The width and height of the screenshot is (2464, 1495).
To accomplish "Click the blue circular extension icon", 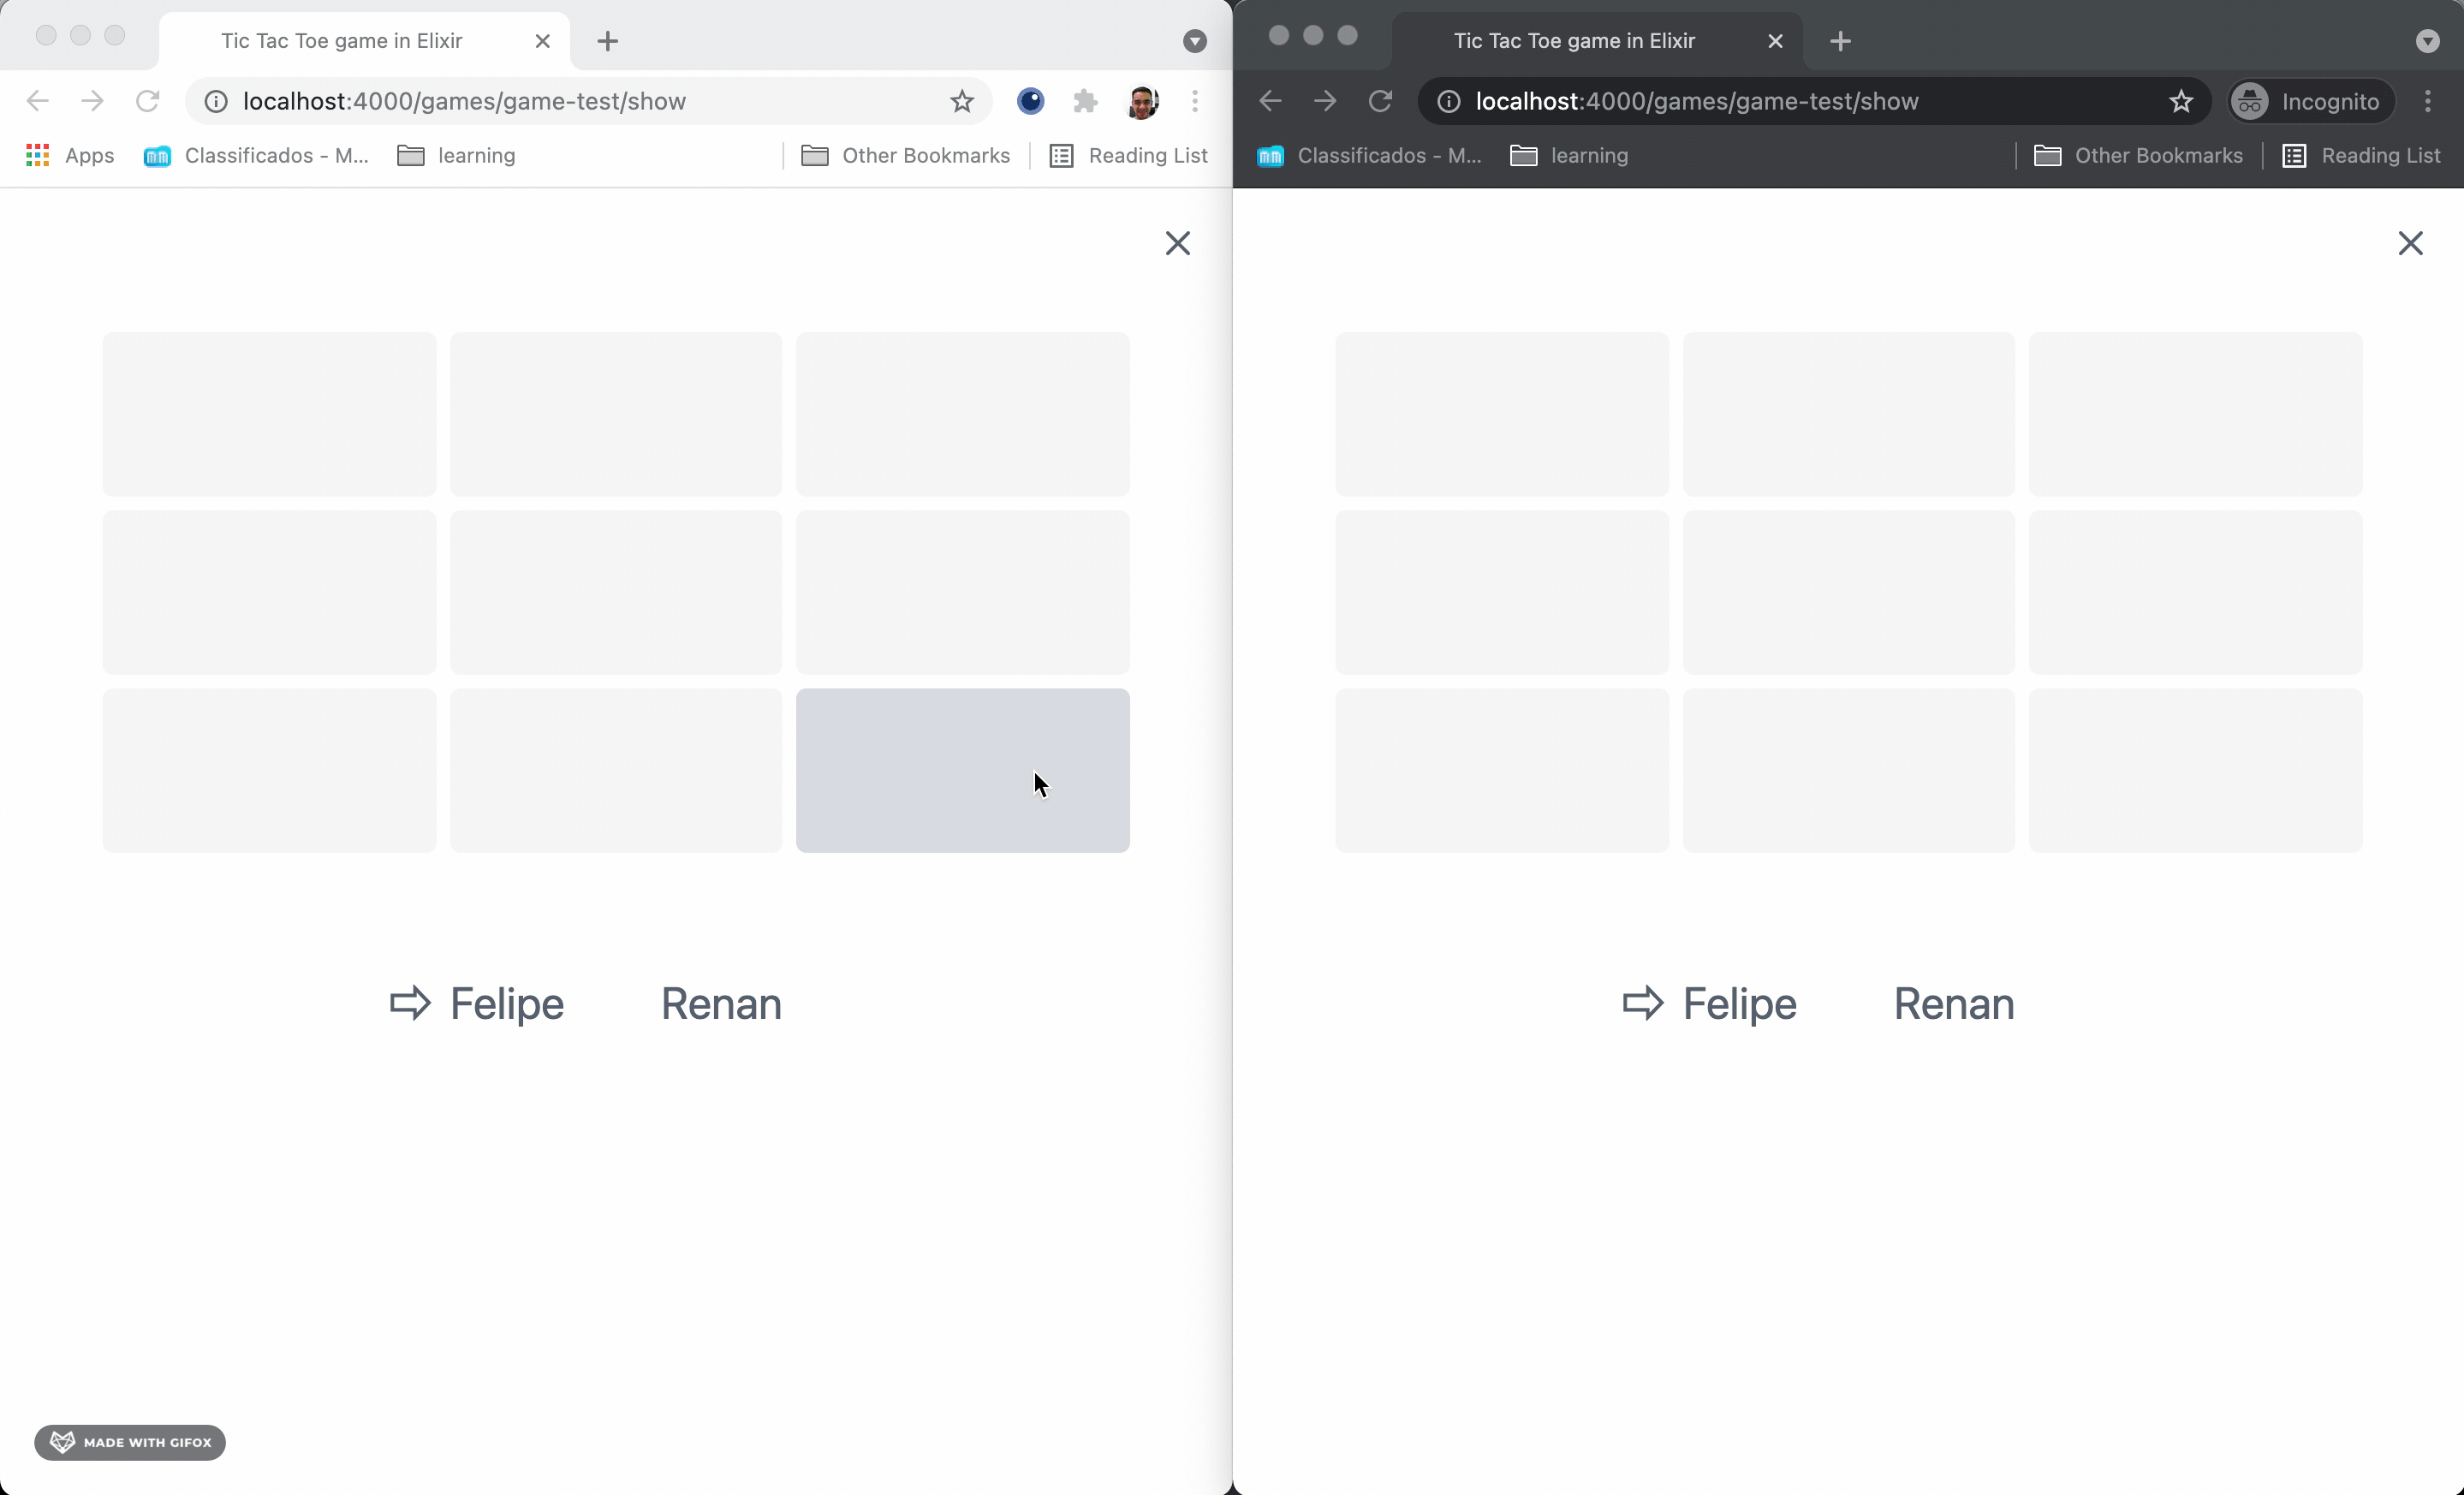I will point(1030,101).
